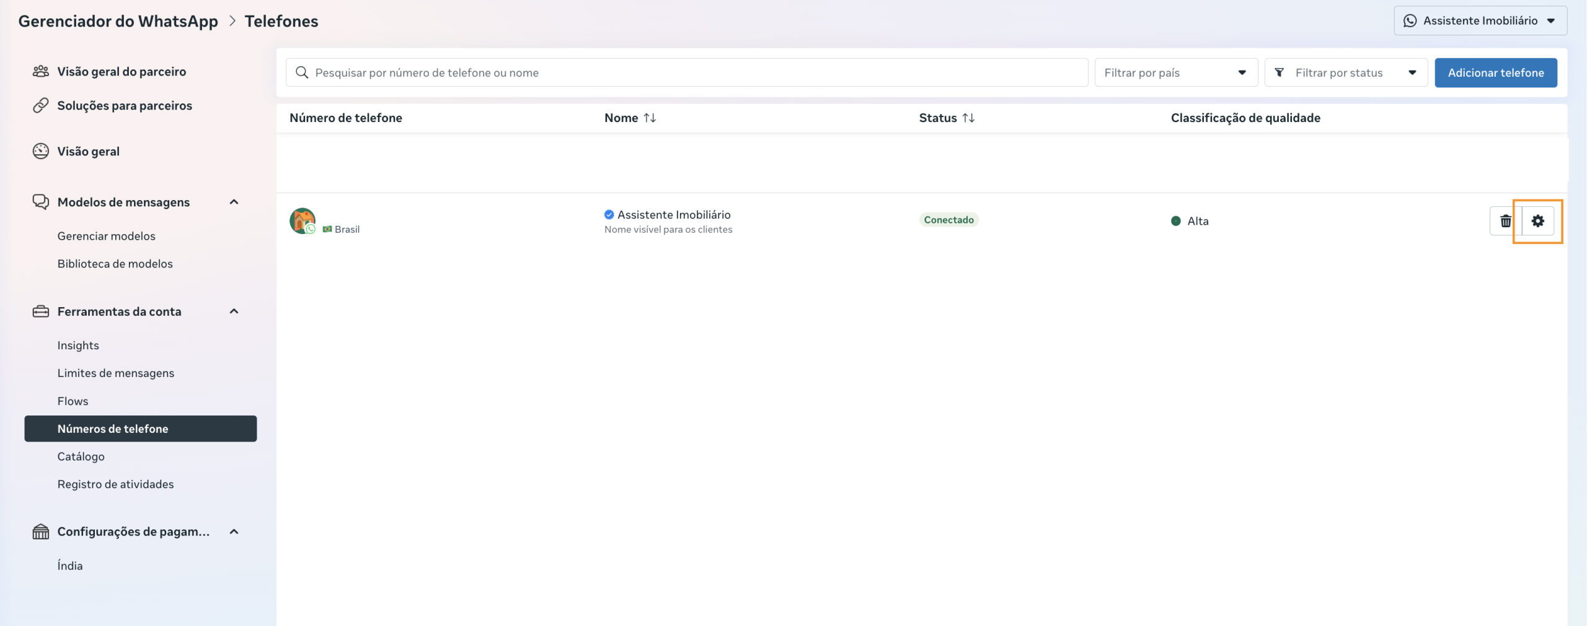The image size is (1587, 626).
Task: Click Gerenciador do WhatsApp breadcrumb link
Action: pos(118,21)
